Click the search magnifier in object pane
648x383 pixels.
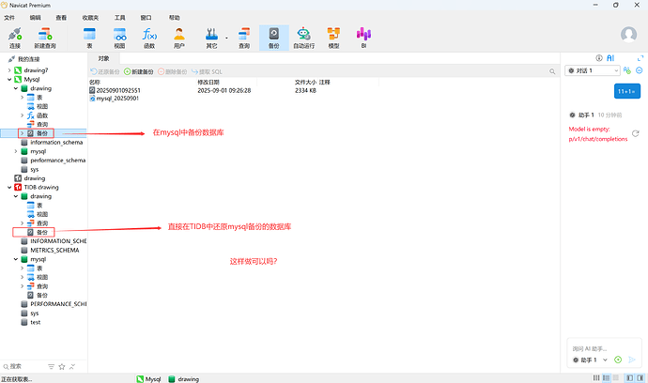[552, 71]
